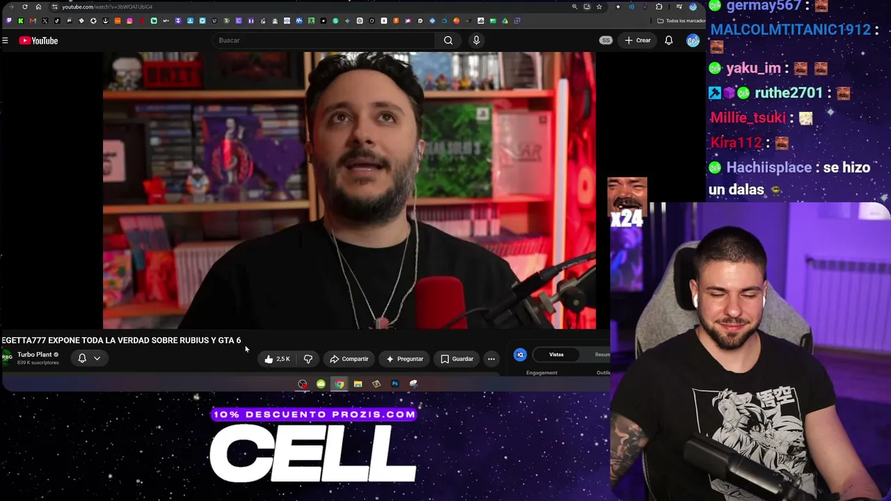Screen dimensions: 891x501
Task: Toggle the channel notification bell for Turbo Plant
Action: 82,358
